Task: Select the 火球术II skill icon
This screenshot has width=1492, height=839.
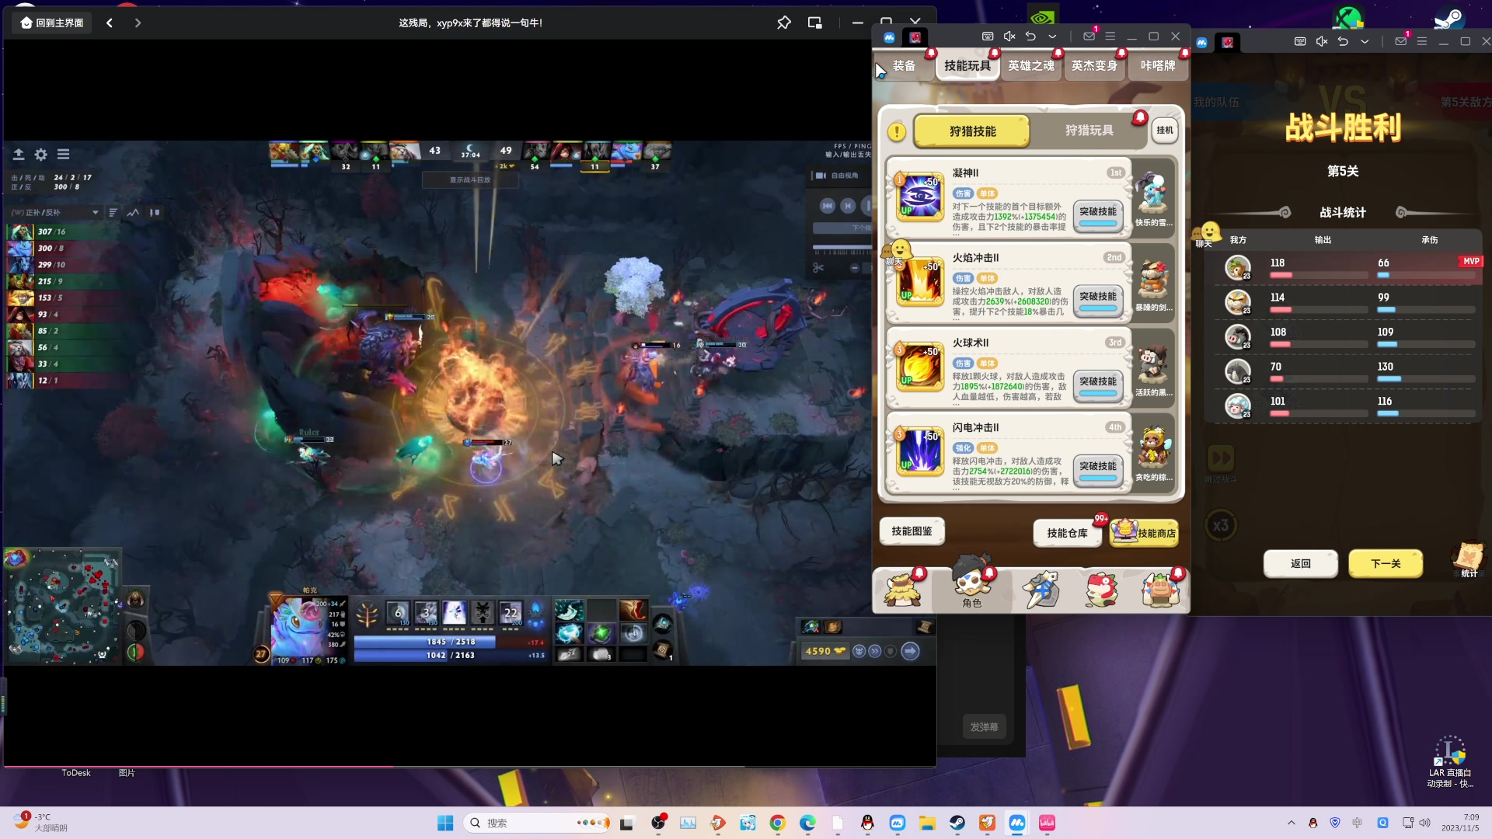Action: (919, 366)
